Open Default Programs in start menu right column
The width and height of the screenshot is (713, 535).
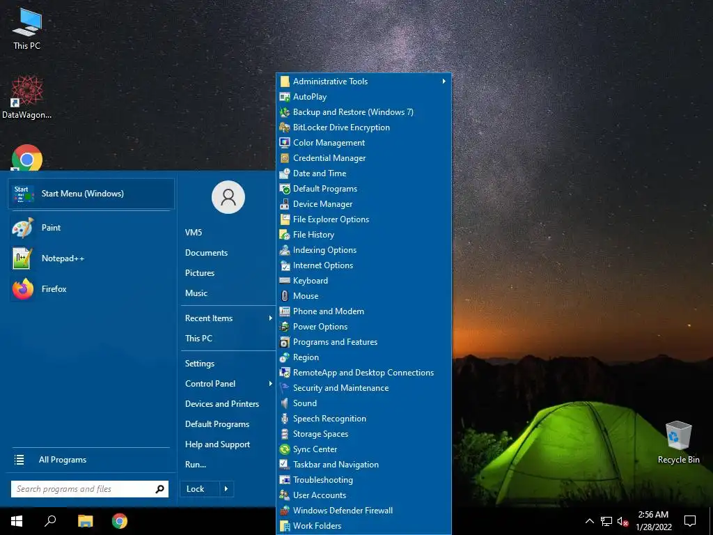coord(217,424)
